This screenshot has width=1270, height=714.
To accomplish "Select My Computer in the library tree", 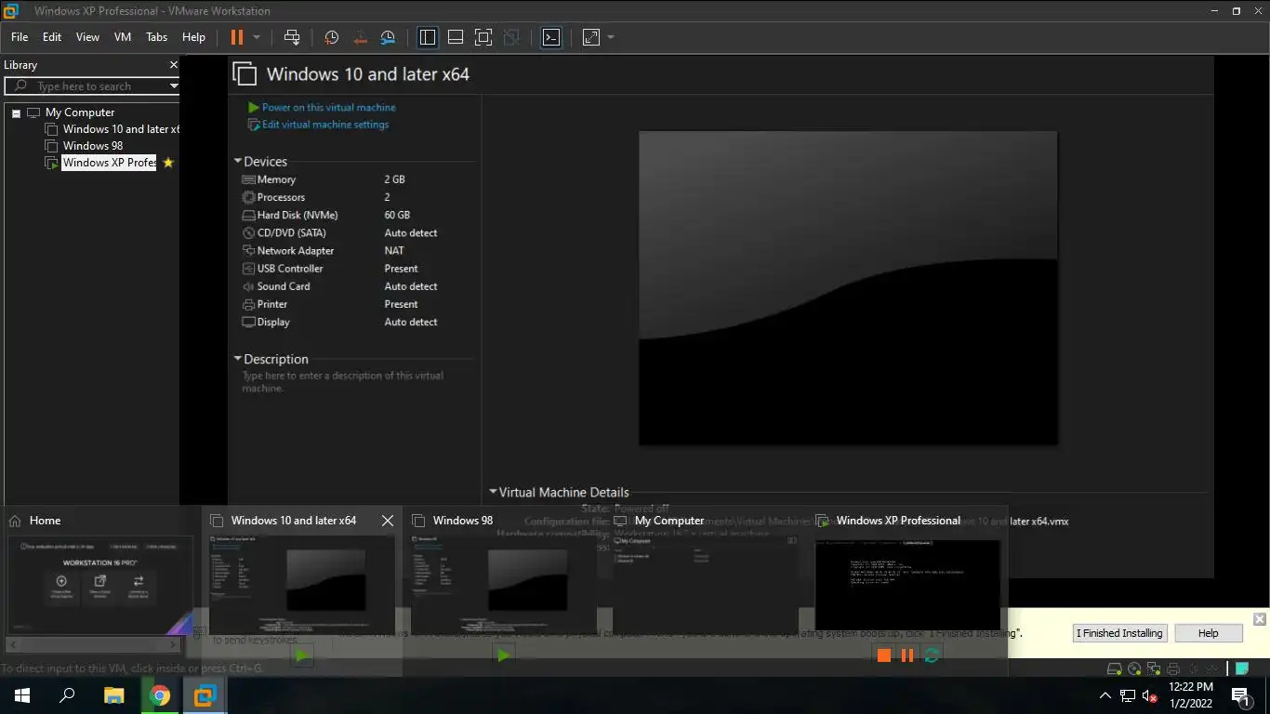I will coord(80,112).
